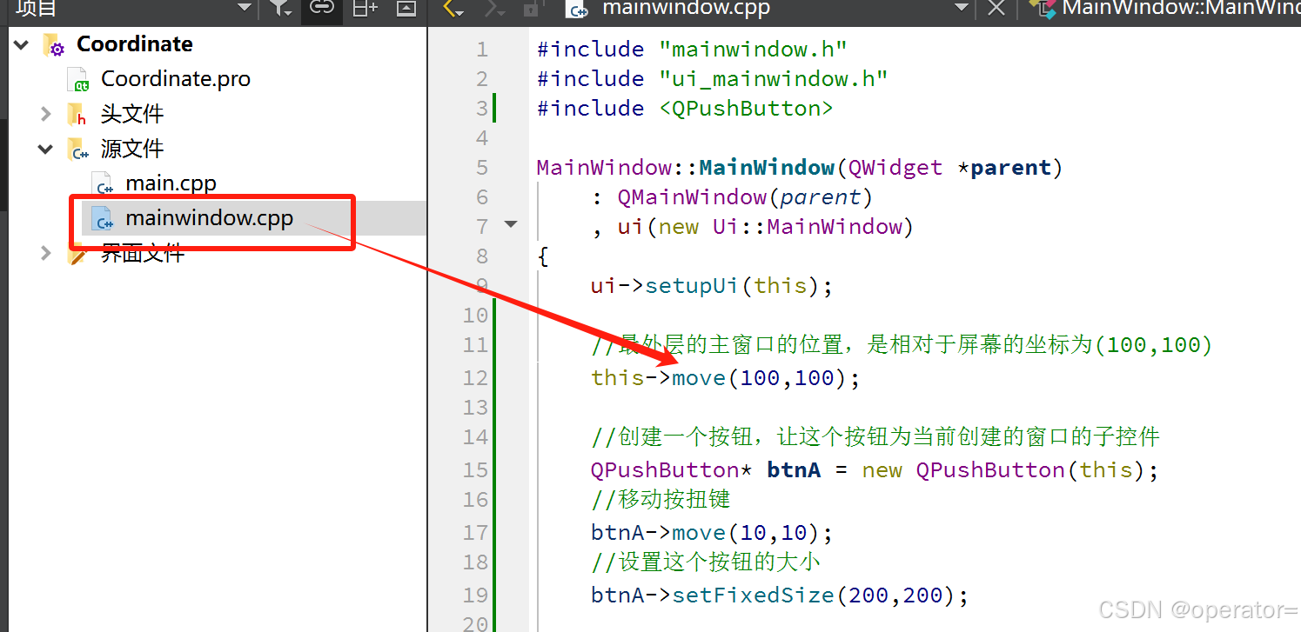Click the 界面文件 folder icon
The height and width of the screenshot is (632, 1301).
tap(77, 254)
